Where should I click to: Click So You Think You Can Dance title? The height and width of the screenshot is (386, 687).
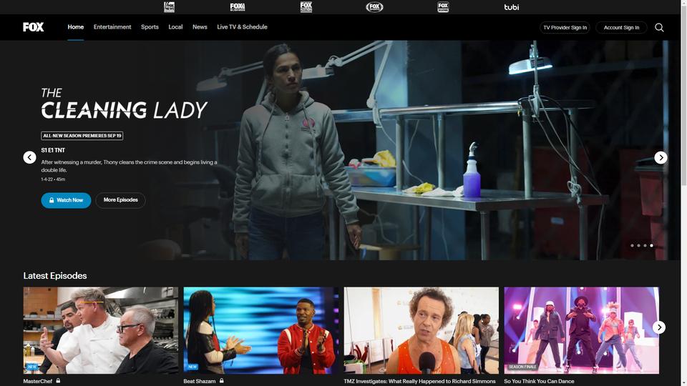click(539, 381)
